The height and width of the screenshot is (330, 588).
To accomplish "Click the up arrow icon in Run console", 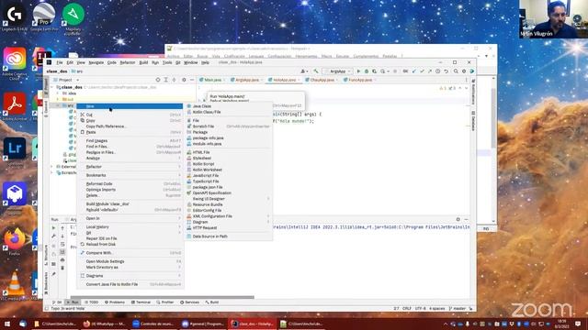I will [x=62, y=228].
